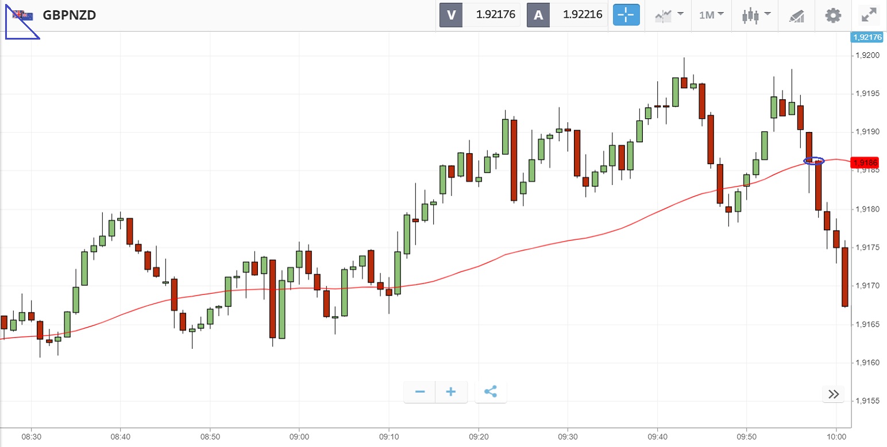Screen dimensions: 887x447
Task: Zoom in the chart with plus
Action: 451,392
